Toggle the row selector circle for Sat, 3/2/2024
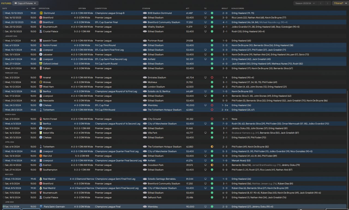Viewport: 349px width, 210px height. coord(4,78)
